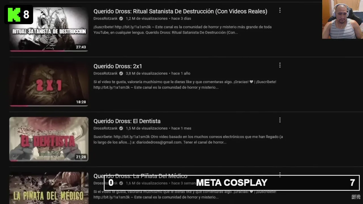The width and height of the screenshot is (363, 204).
Task: Click watch progress bar under Ritual Satanista thumbnail
Action: (x=49, y=51)
